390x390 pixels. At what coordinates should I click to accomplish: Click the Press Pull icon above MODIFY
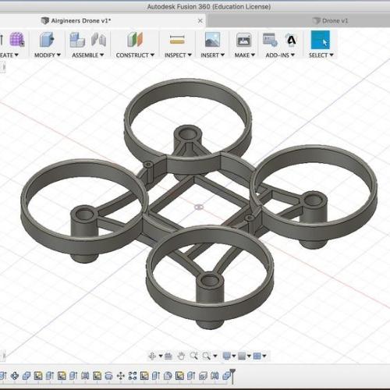[x=47, y=40]
